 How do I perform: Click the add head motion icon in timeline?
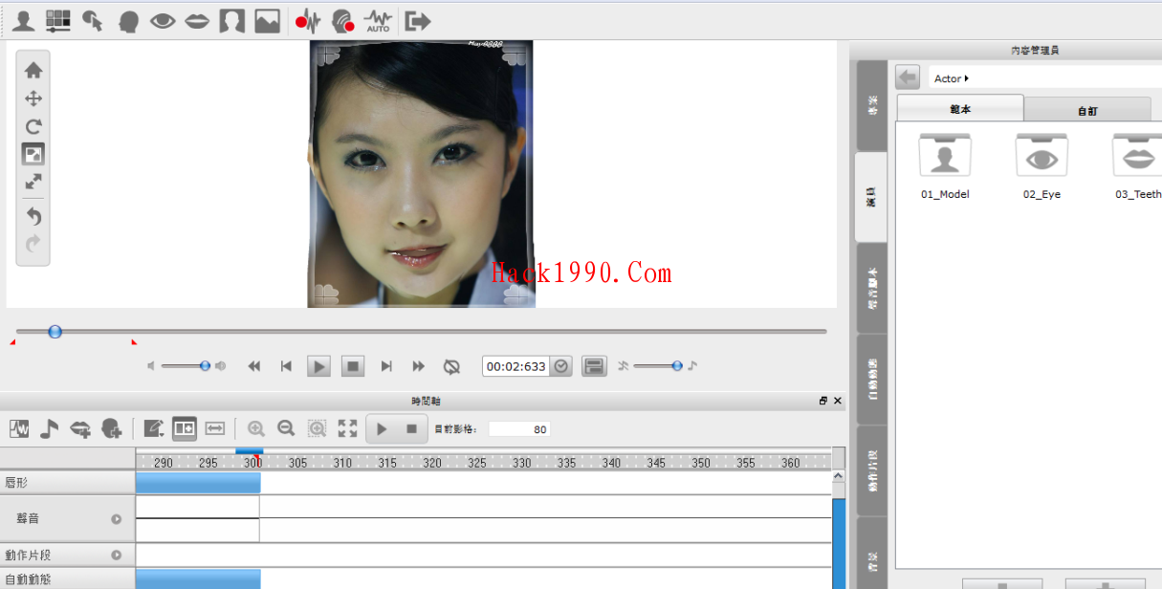(111, 429)
